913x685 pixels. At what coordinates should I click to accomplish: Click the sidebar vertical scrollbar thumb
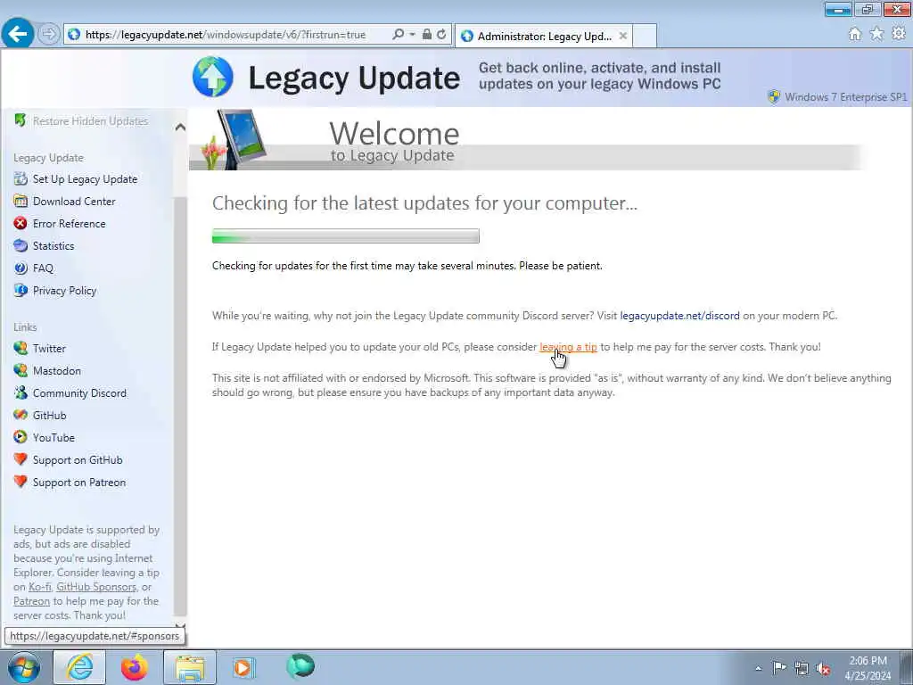click(x=180, y=406)
